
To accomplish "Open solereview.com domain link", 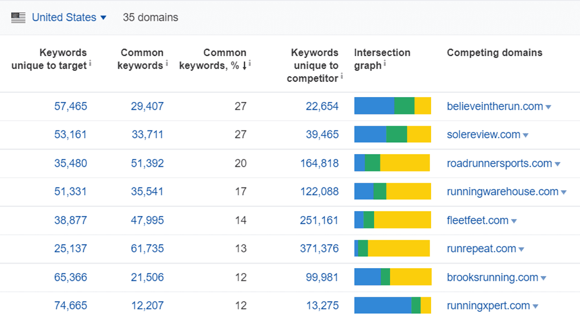I will 484,135.
